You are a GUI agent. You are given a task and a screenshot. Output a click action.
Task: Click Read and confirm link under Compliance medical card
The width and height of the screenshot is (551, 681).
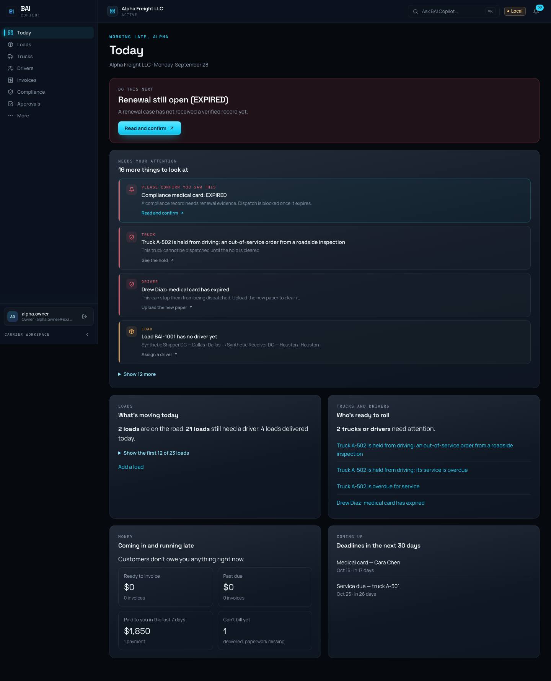coord(162,213)
